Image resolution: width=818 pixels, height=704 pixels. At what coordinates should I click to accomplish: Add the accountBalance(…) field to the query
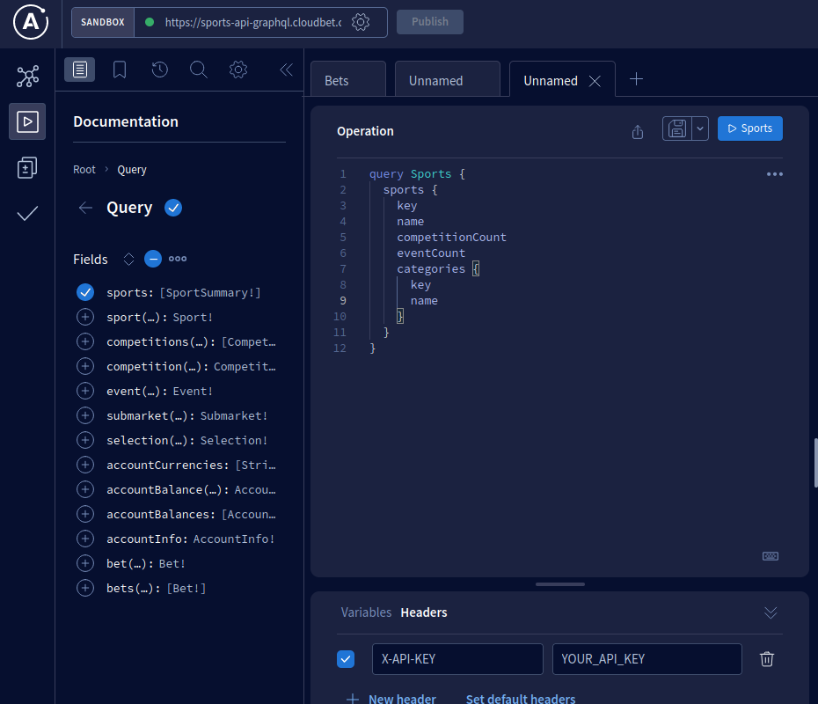85,489
